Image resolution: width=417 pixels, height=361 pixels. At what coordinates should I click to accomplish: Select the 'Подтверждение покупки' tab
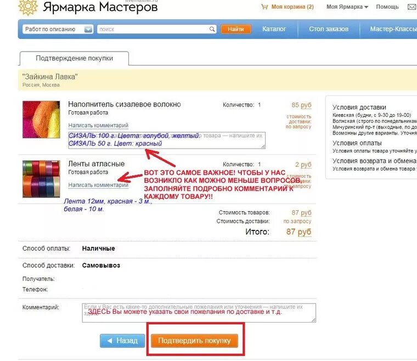coord(74,58)
